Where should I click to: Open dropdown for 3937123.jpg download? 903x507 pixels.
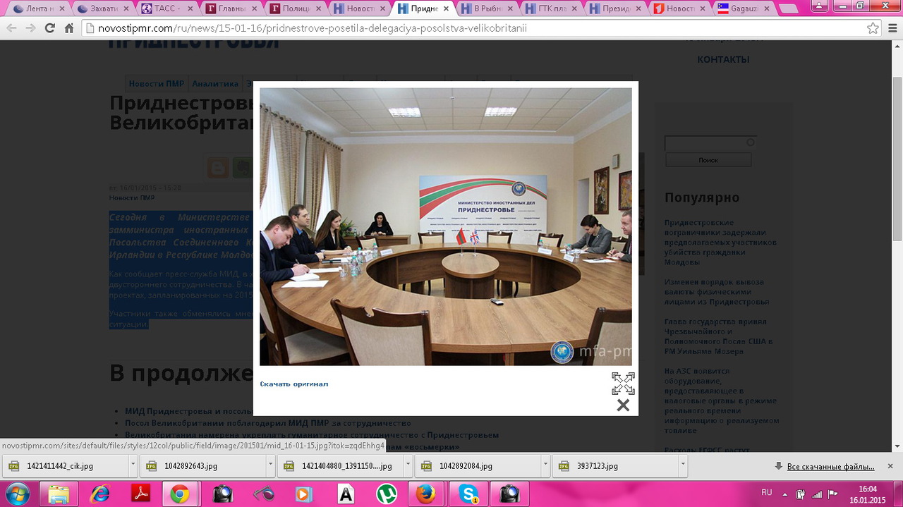pos(682,465)
